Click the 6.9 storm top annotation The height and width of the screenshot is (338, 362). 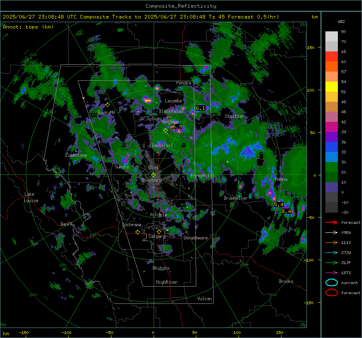[177, 127]
